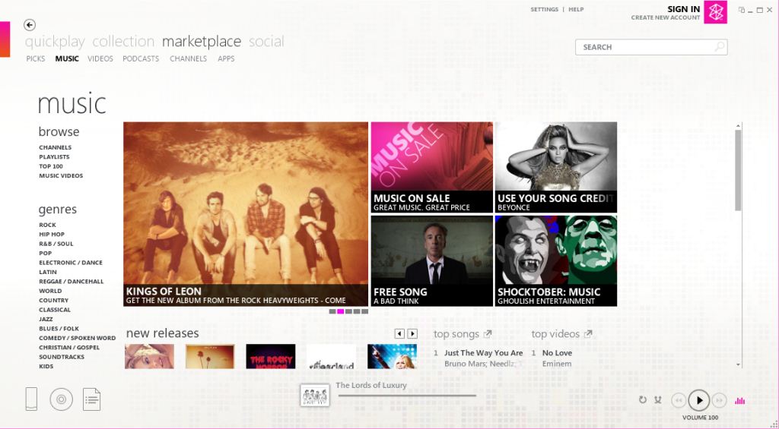Focus the SEARCH input field
The height and width of the screenshot is (429, 779).
click(651, 47)
